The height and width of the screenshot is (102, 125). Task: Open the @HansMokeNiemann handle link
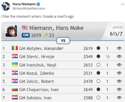click(x=29, y=8)
